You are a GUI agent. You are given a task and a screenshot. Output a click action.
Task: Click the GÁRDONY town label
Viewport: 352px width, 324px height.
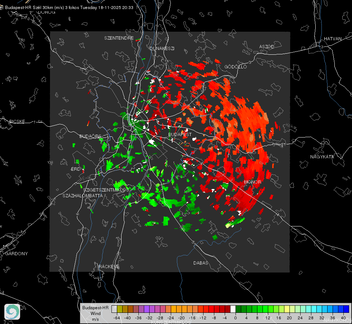(17, 254)
